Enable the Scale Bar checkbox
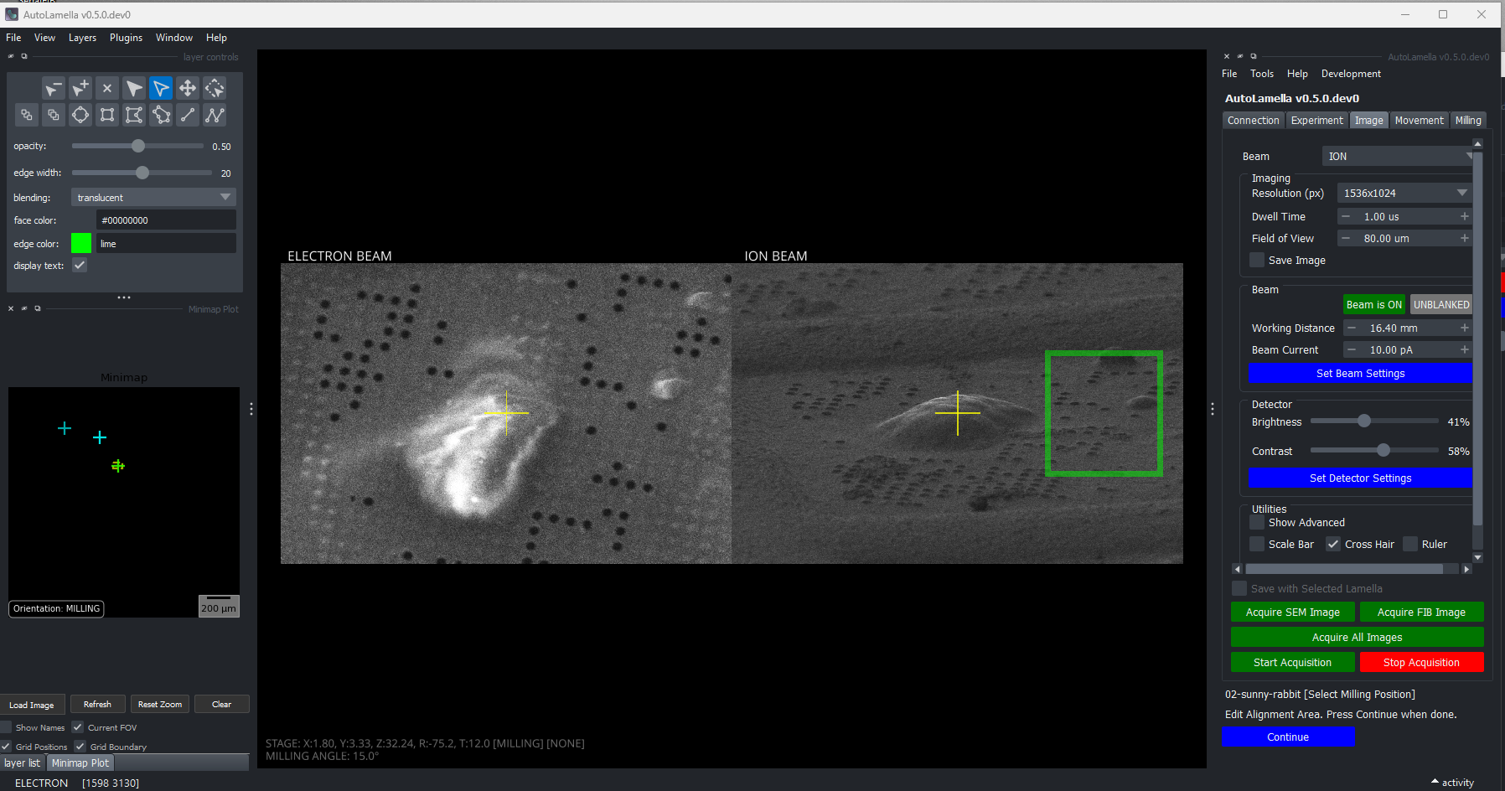The width and height of the screenshot is (1505, 791). point(1258,544)
